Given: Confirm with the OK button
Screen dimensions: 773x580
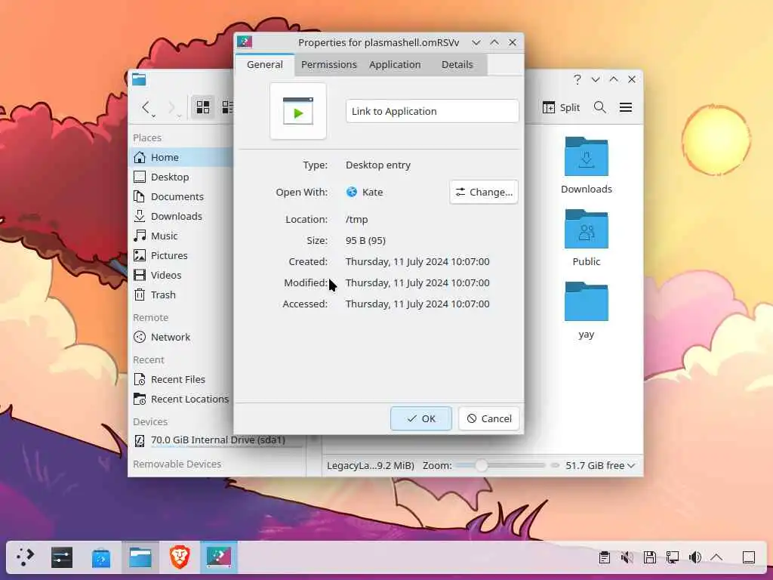Looking at the screenshot, I should (421, 418).
